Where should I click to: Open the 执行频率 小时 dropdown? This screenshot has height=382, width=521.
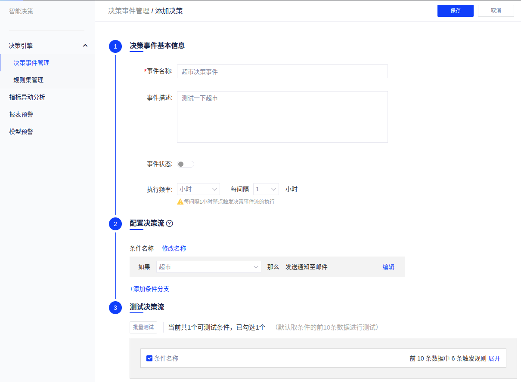pyautogui.click(x=198, y=189)
